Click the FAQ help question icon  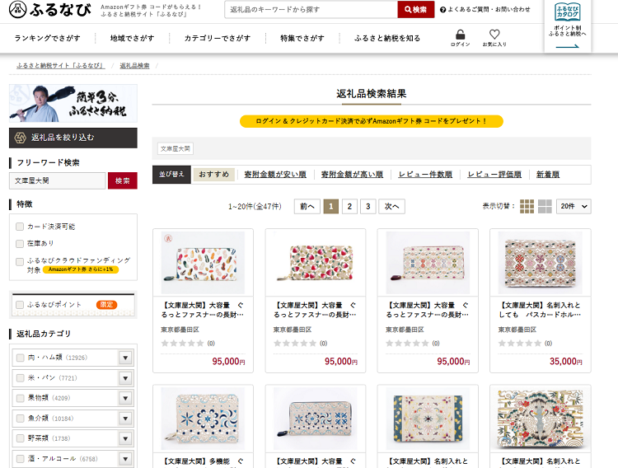443,10
